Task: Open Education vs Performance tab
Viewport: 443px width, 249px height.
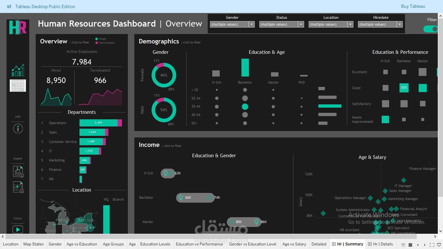Action: point(199,244)
